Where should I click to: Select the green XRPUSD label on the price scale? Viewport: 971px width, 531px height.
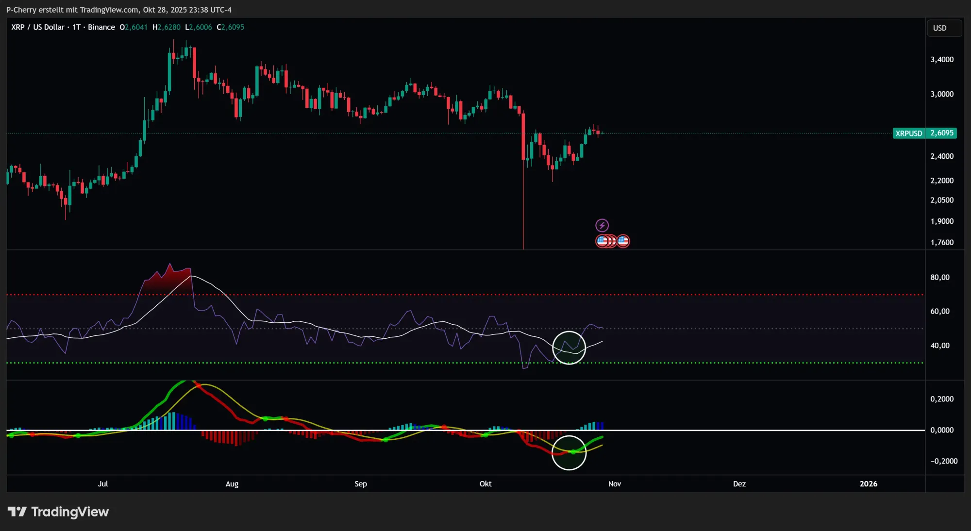(908, 133)
